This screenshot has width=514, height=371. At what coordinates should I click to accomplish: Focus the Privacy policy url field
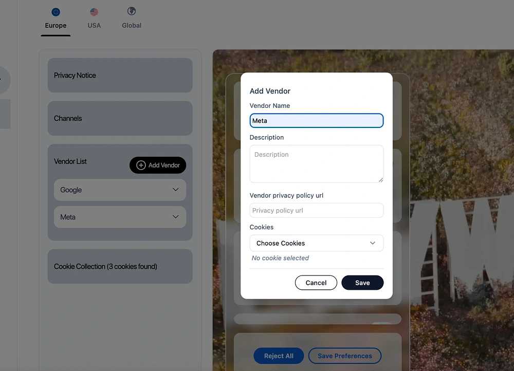click(316, 210)
